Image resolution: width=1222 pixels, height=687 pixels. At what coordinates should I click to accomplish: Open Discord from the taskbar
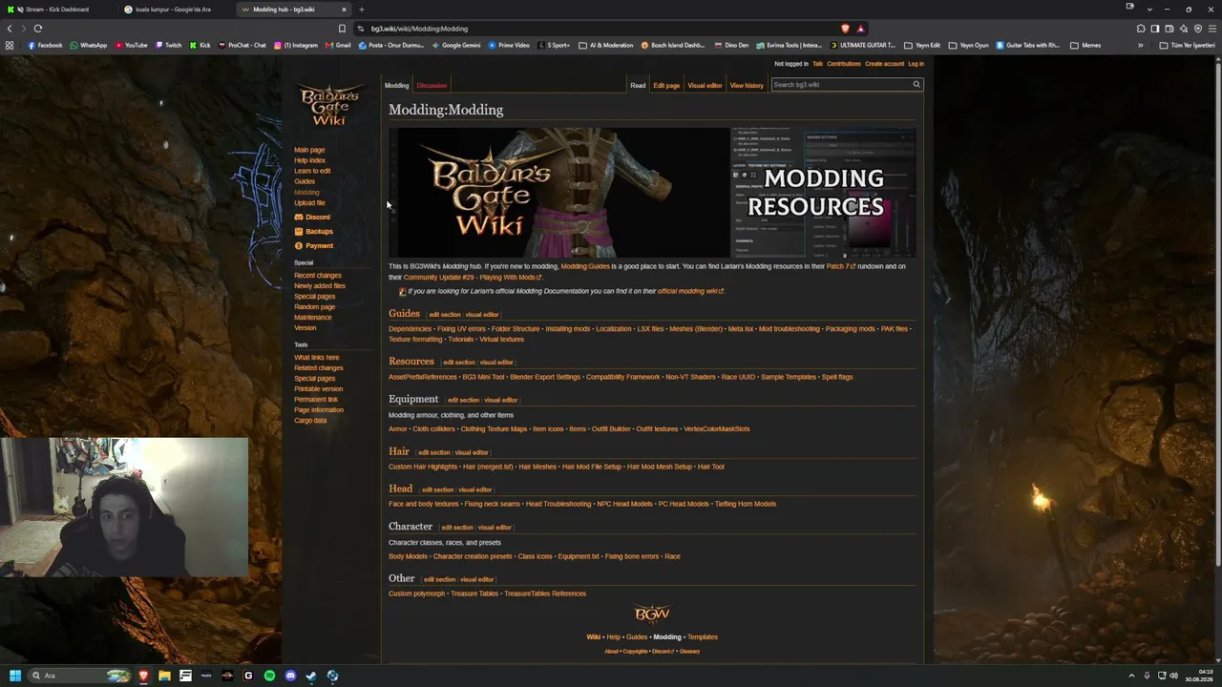290,676
